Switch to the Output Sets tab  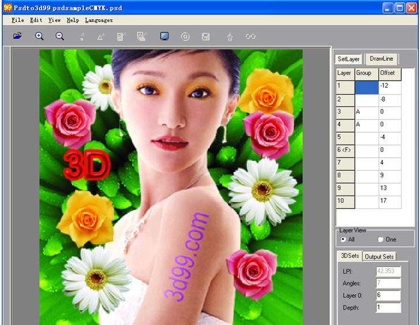click(x=380, y=256)
